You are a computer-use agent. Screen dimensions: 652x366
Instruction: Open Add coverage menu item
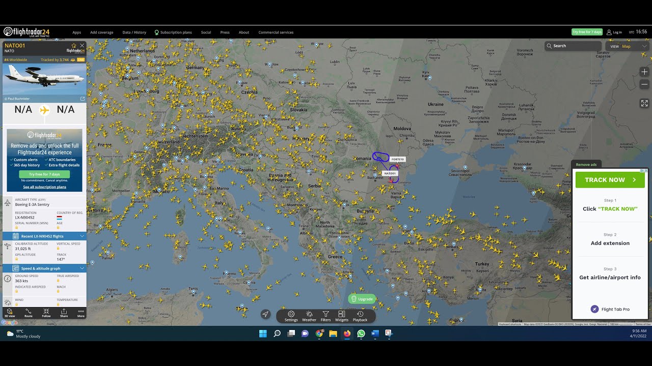[x=102, y=32]
